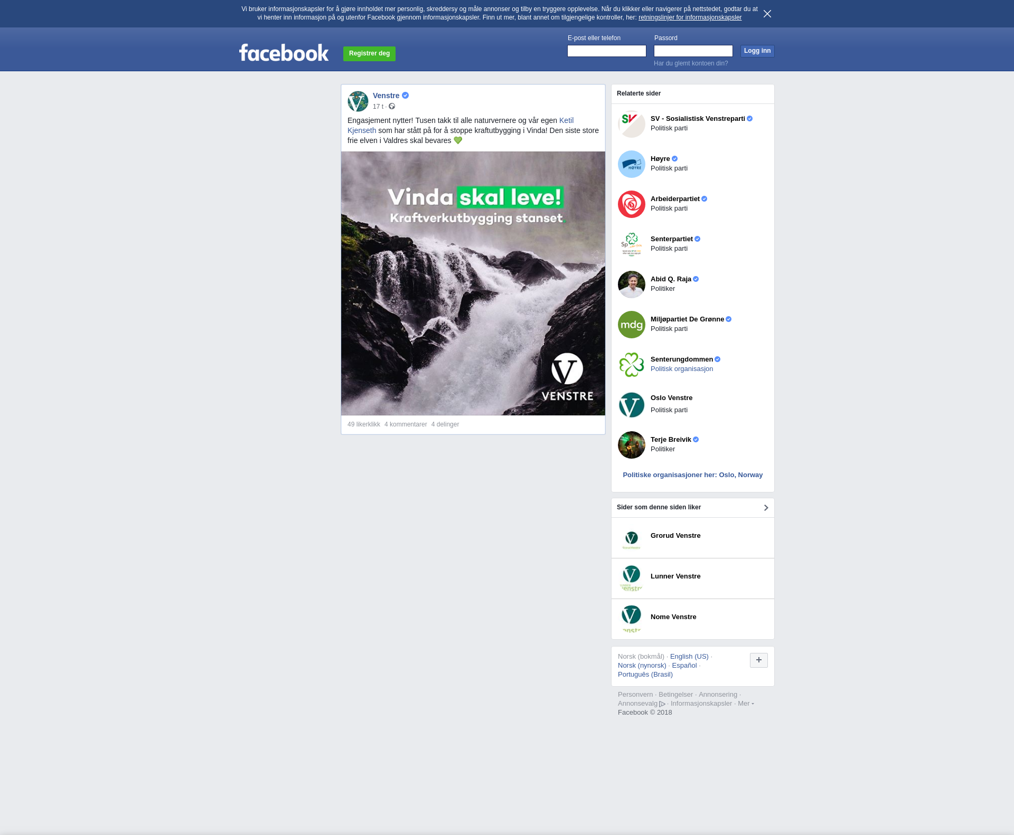Click 'Har du glemt kontoen din?' link
Image resolution: width=1014 pixels, height=835 pixels.
pyautogui.click(x=691, y=63)
